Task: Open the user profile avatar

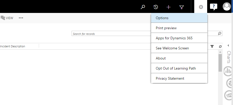Action: point(227,6)
